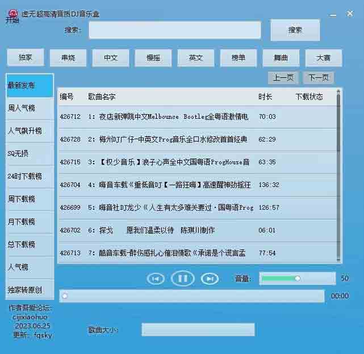This screenshot has height=354, width=364.
Task: Choose the 中文 category button
Action: pyautogui.click(x=111, y=58)
